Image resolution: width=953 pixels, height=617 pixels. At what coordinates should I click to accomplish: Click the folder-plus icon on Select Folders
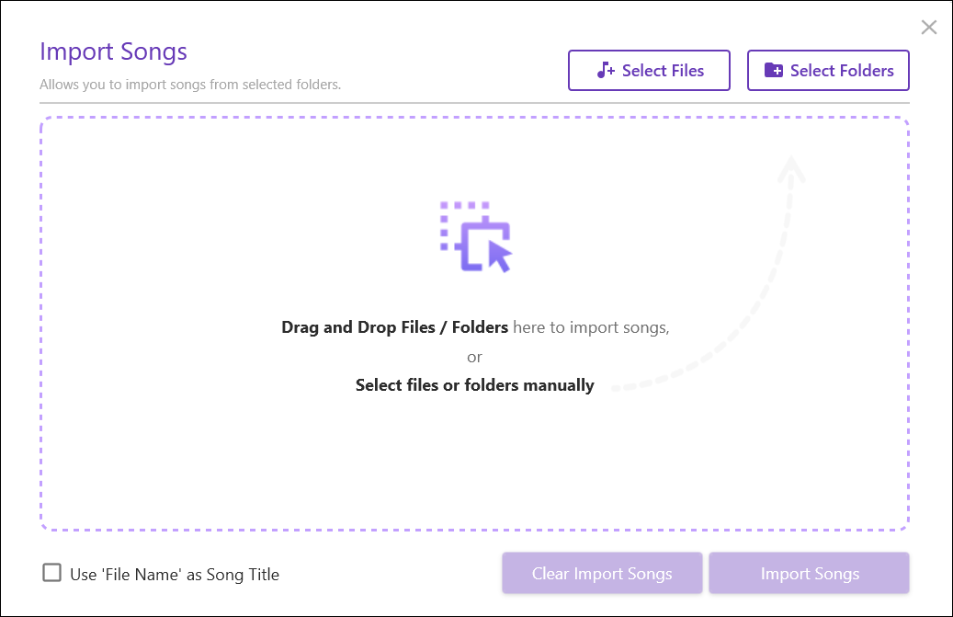774,71
